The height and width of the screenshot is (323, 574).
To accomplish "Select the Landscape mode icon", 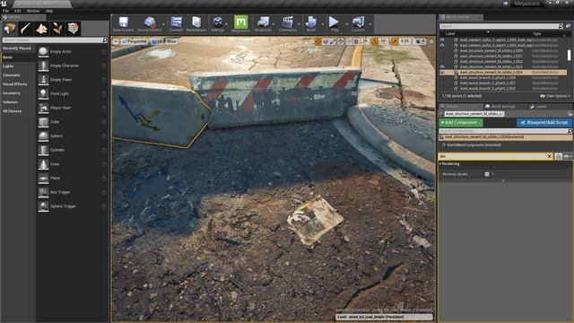I will point(41,28).
